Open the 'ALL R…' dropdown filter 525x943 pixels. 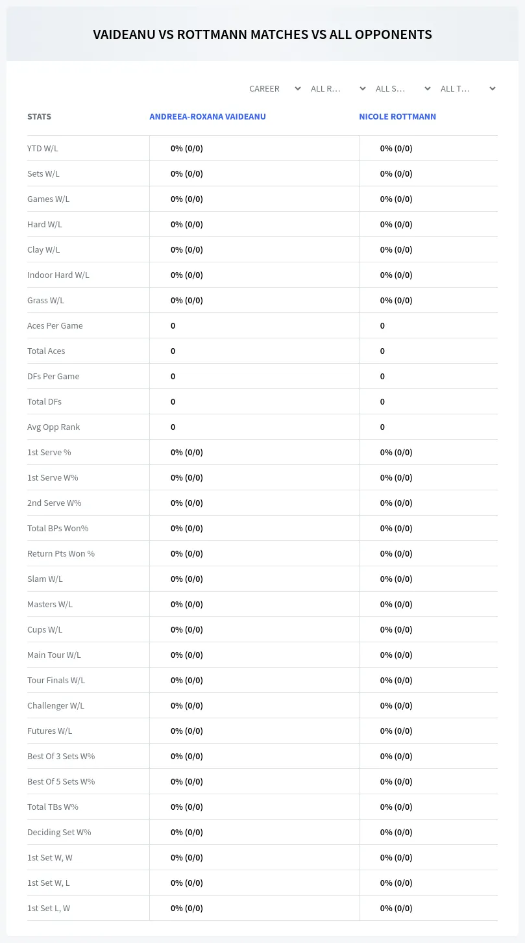337,88
